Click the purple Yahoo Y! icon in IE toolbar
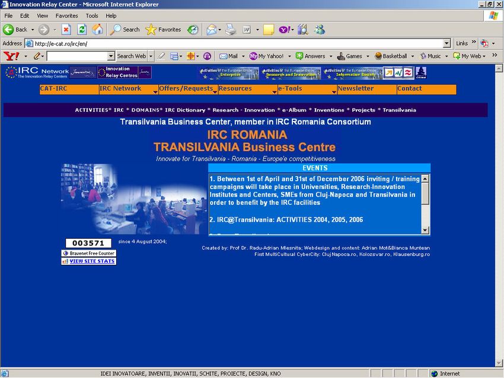The height and width of the screenshot is (378, 504). 284,30
